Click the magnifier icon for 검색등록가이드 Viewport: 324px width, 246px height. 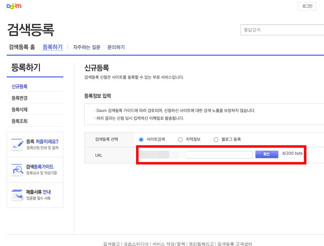pos(17,170)
